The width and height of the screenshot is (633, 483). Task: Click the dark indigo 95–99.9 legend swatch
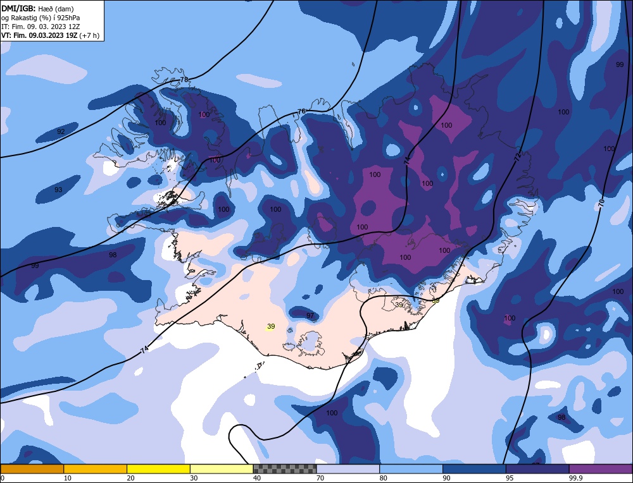[x=537, y=468]
